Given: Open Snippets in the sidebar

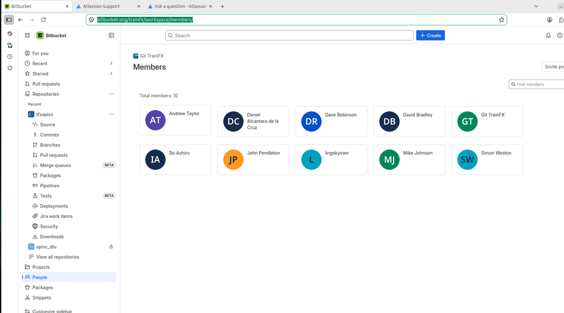Looking at the screenshot, I should click(x=69, y=298).
